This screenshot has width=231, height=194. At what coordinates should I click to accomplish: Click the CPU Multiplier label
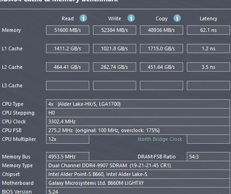[19, 139]
